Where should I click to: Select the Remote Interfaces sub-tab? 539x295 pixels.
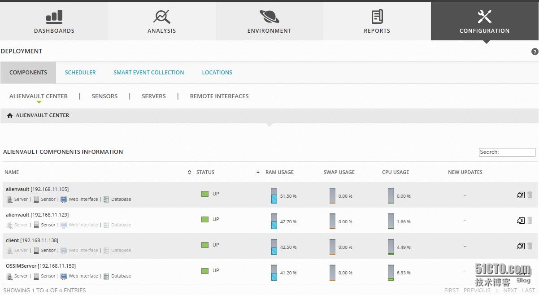[219, 96]
